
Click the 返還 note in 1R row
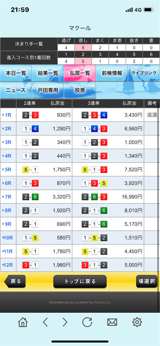(x=152, y=115)
